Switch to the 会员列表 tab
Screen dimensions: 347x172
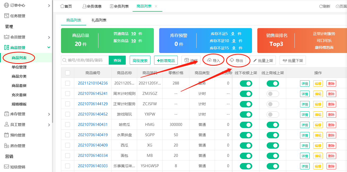(x=120, y=6)
